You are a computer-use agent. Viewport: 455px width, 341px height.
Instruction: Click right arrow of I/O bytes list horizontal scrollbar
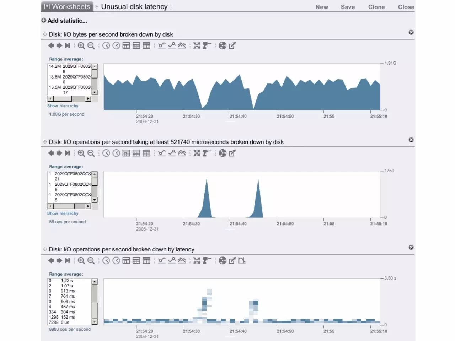click(x=88, y=99)
